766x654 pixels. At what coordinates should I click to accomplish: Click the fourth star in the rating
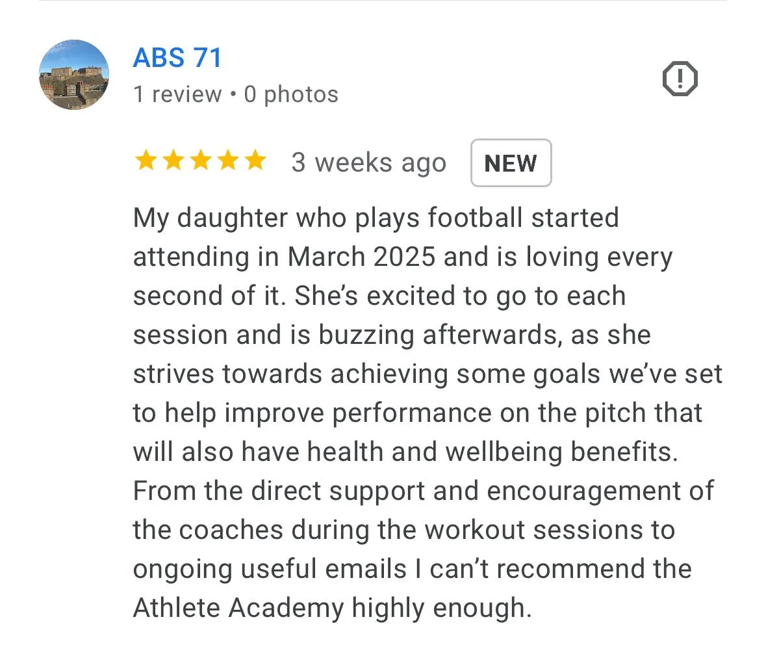[x=227, y=161]
